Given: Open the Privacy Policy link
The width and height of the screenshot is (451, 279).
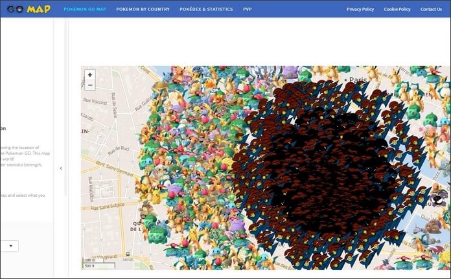Looking at the screenshot, I should (360, 9).
